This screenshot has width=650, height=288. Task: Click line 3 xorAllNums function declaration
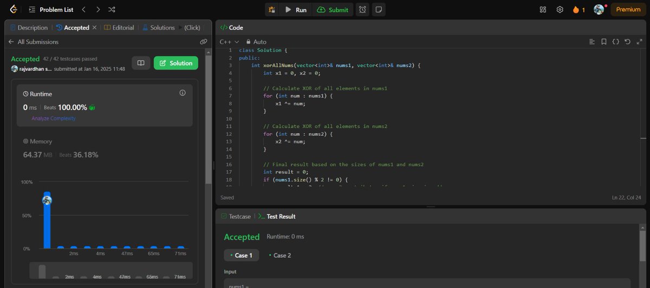(x=336, y=65)
